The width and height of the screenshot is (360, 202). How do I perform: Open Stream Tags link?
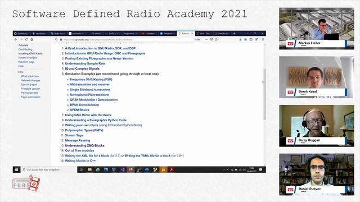[74, 135]
